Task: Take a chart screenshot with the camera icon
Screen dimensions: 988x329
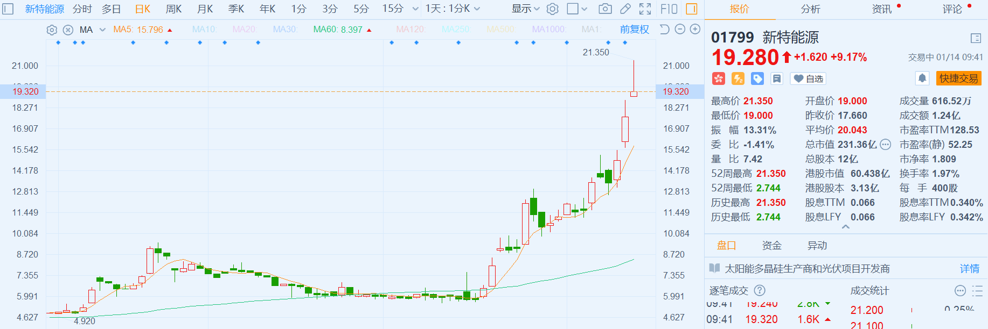Action: click(x=605, y=9)
